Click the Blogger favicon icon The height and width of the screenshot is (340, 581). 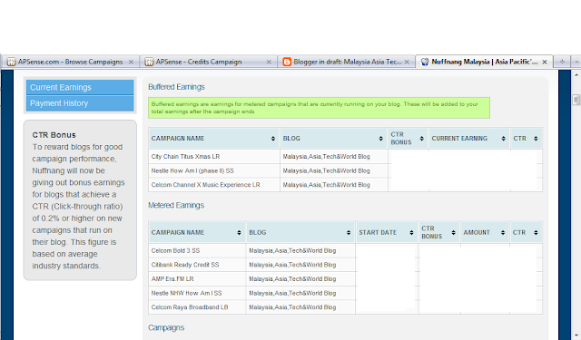click(x=287, y=62)
